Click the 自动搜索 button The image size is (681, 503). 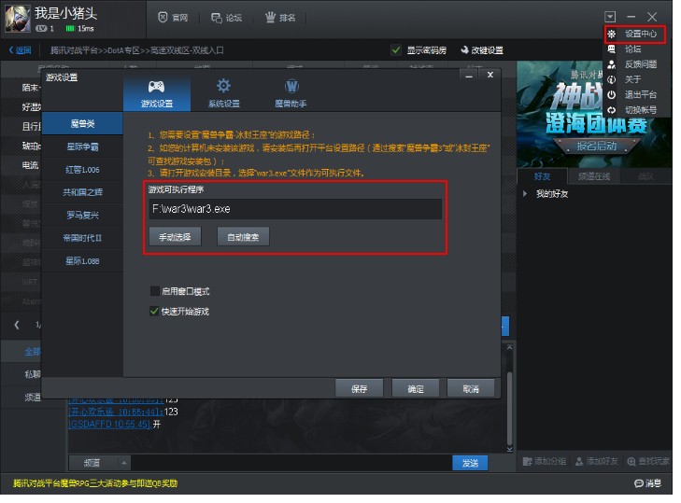(243, 237)
